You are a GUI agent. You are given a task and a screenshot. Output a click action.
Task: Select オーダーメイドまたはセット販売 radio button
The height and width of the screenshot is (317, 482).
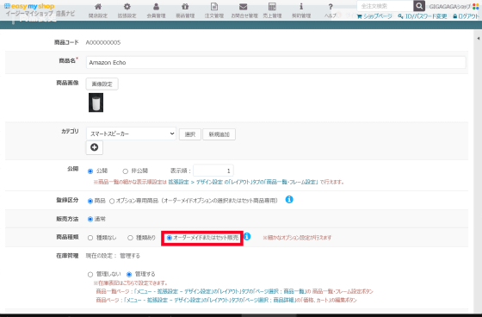click(169, 238)
